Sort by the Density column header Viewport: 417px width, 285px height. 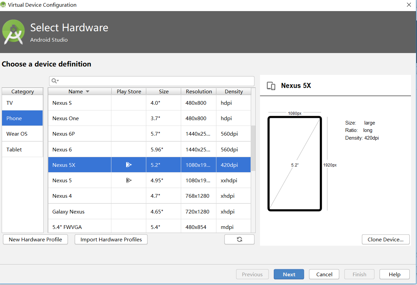(234, 91)
